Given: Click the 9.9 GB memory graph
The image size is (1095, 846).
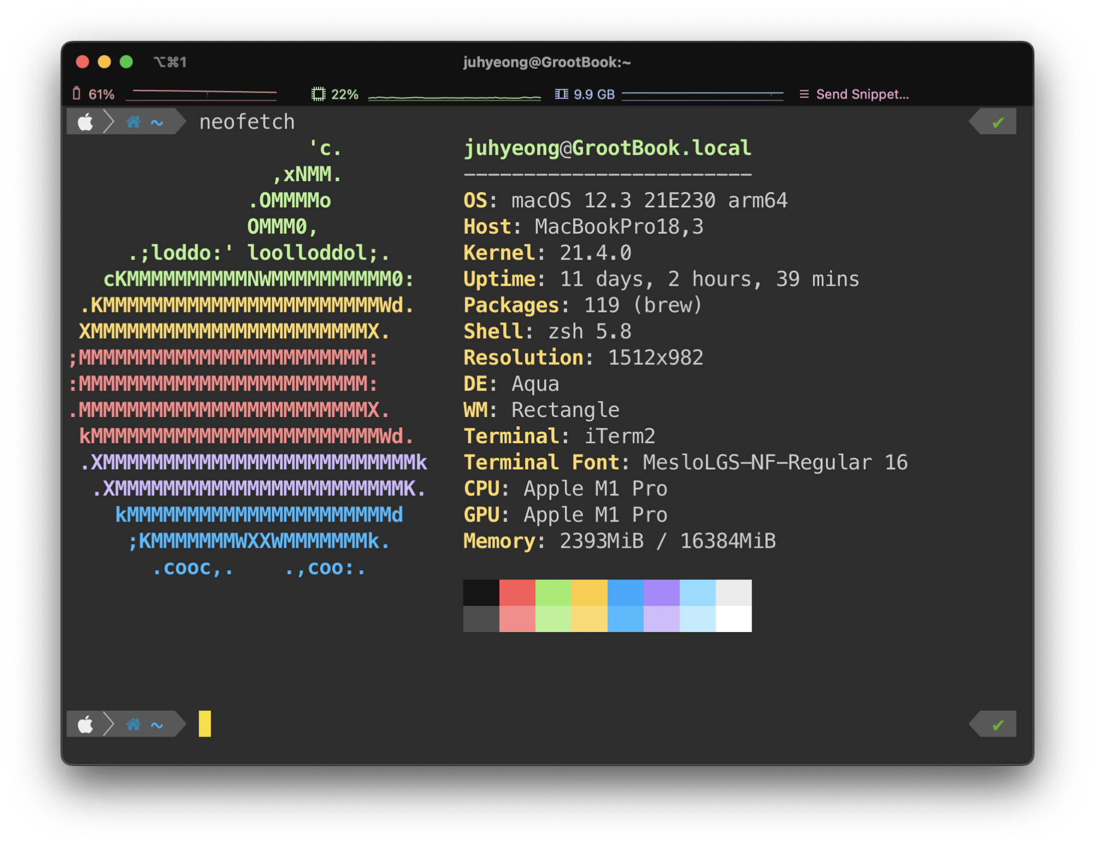Looking at the screenshot, I should (x=702, y=95).
